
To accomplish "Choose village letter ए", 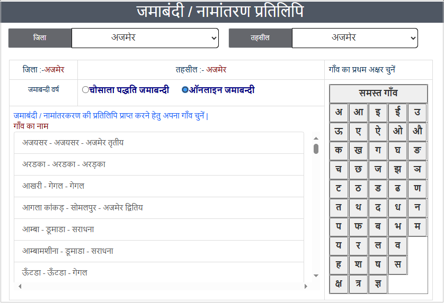I will [x=359, y=132].
